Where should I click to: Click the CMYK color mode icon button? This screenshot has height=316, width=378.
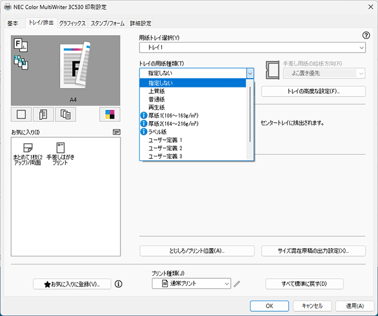click(110, 114)
